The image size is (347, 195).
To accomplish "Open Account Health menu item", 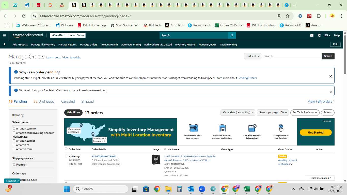I will click(x=109, y=45).
